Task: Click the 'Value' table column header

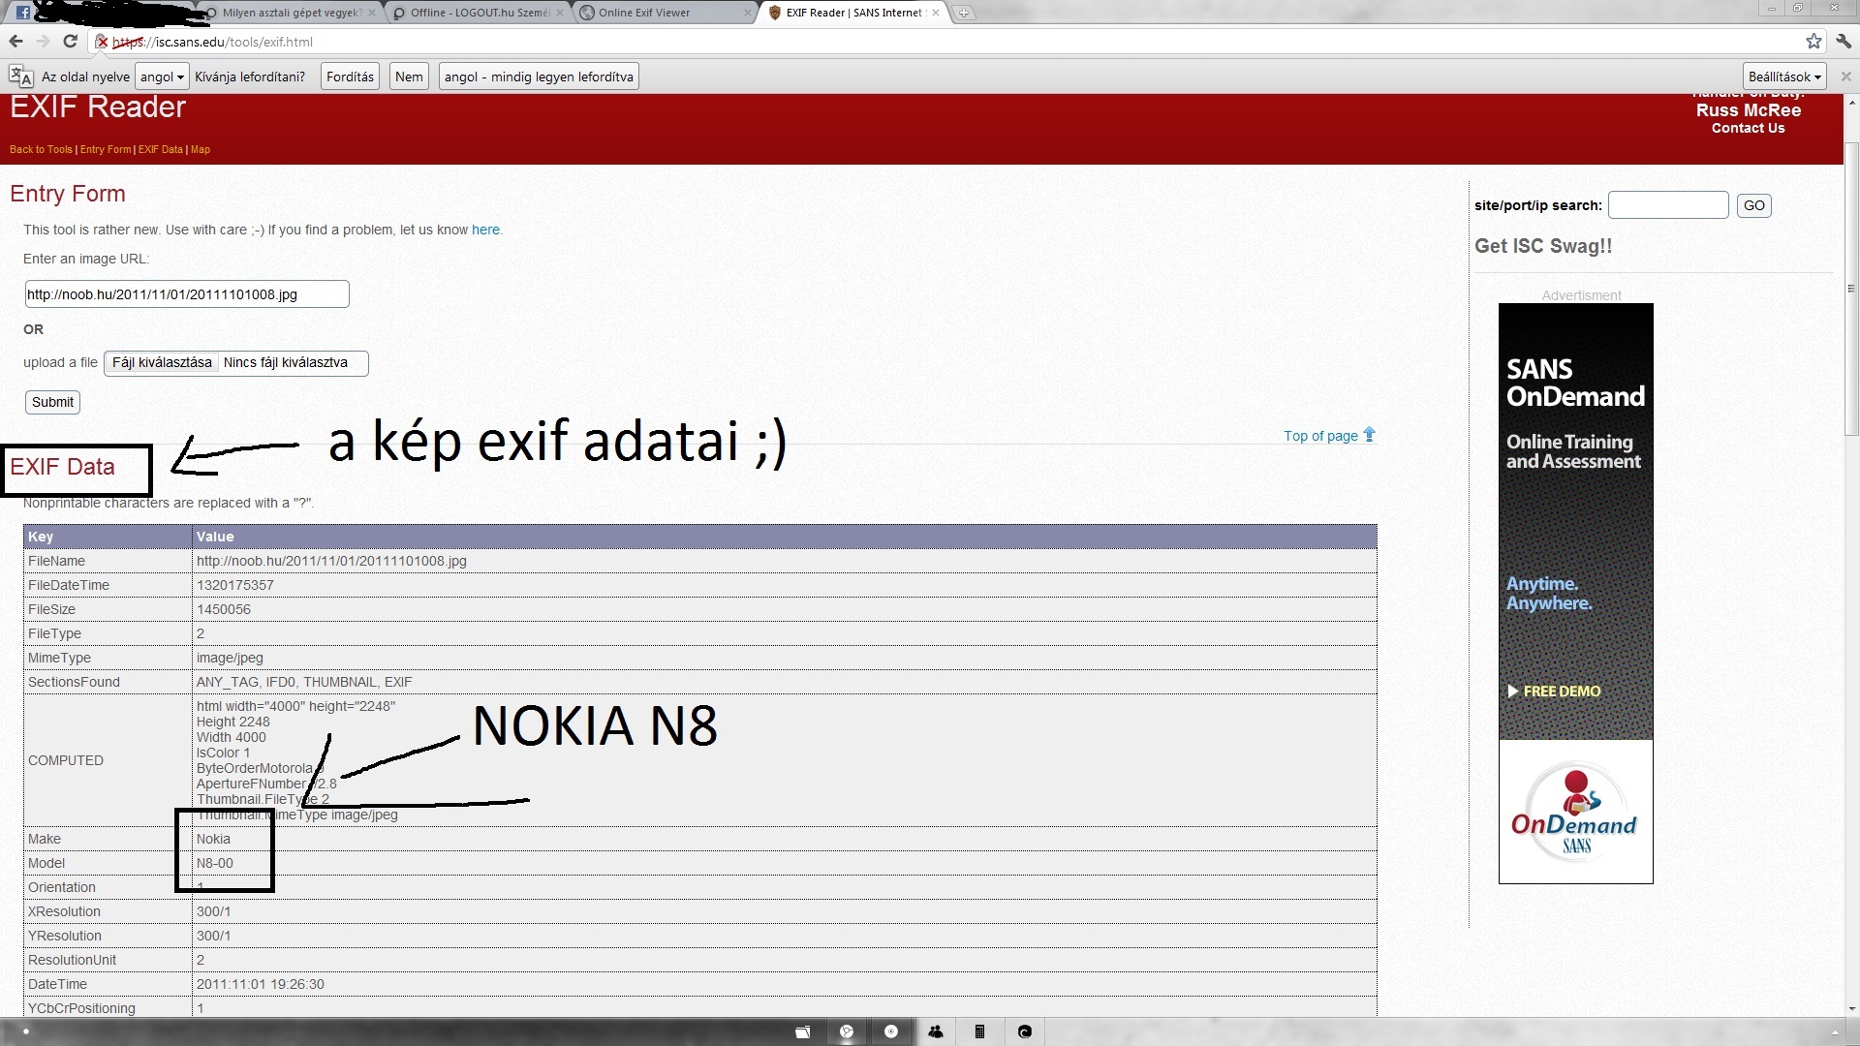Action: pos(785,537)
